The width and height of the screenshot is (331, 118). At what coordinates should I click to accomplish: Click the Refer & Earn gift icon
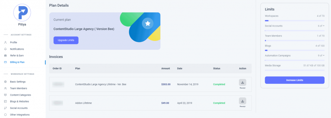point(5,56)
